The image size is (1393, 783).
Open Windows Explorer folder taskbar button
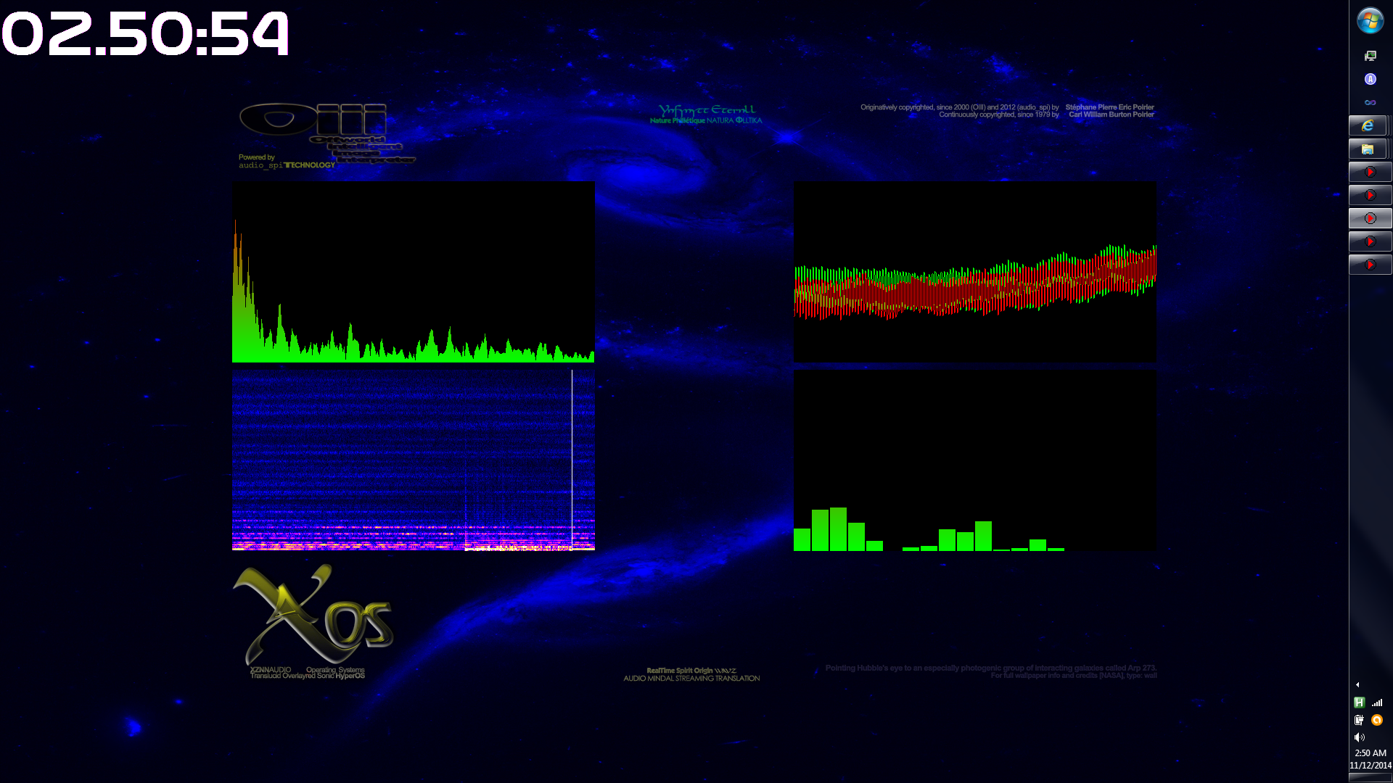tap(1368, 149)
